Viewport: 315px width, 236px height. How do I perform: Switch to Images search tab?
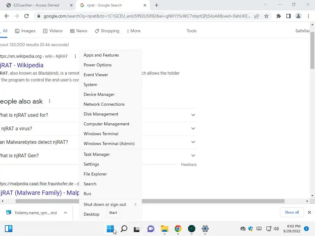[25, 31]
